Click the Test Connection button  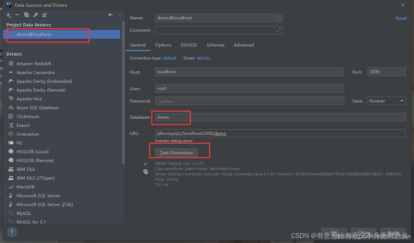176,152
